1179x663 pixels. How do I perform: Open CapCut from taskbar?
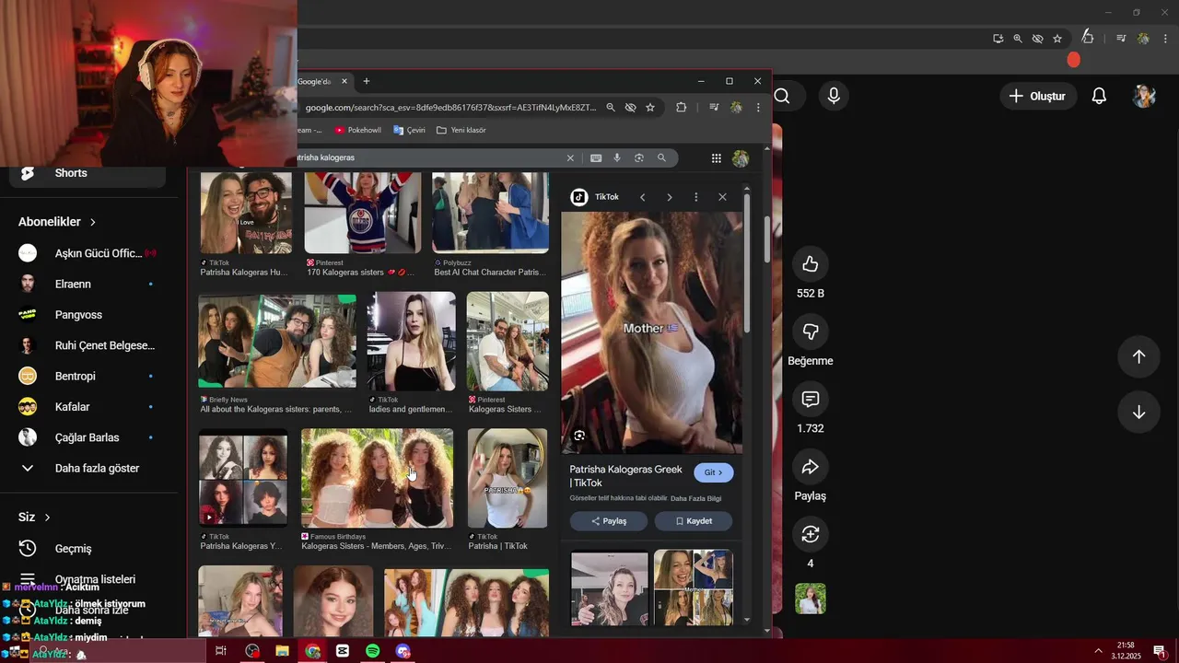[x=343, y=651]
